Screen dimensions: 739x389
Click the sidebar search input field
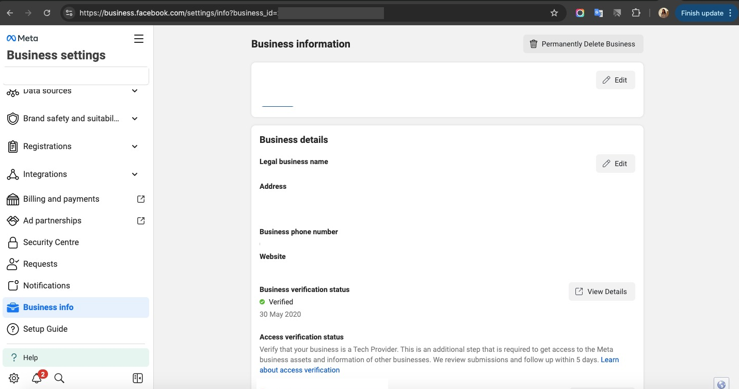(x=76, y=76)
